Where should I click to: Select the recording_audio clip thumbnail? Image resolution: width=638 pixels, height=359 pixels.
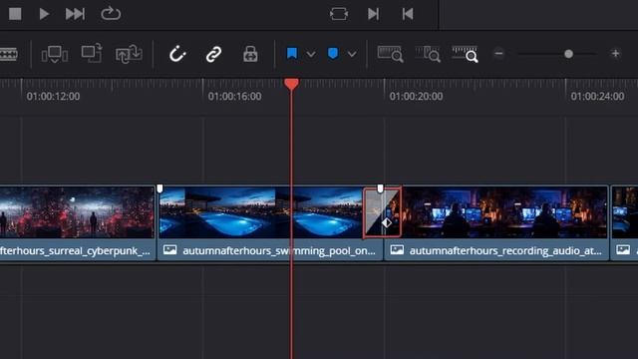coord(504,212)
